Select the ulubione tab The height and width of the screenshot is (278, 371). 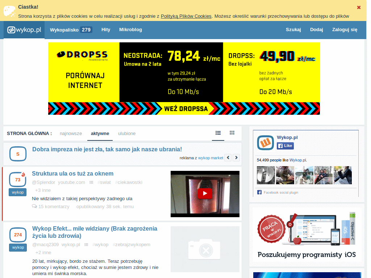pos(127,133)
